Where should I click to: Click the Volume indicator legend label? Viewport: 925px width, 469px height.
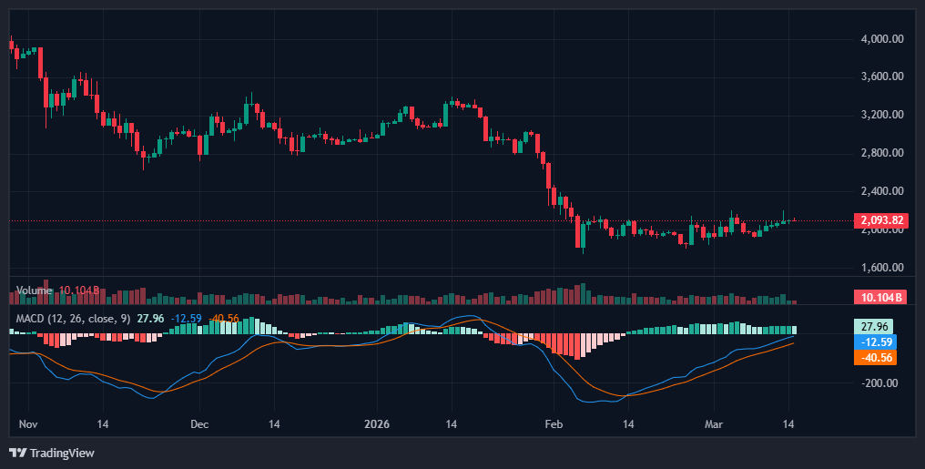click(35, 291)
